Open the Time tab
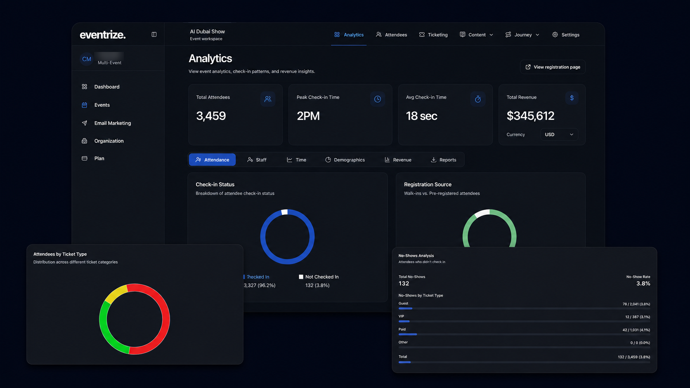Viewport: 690px width, 388px height. coord(296,160)
